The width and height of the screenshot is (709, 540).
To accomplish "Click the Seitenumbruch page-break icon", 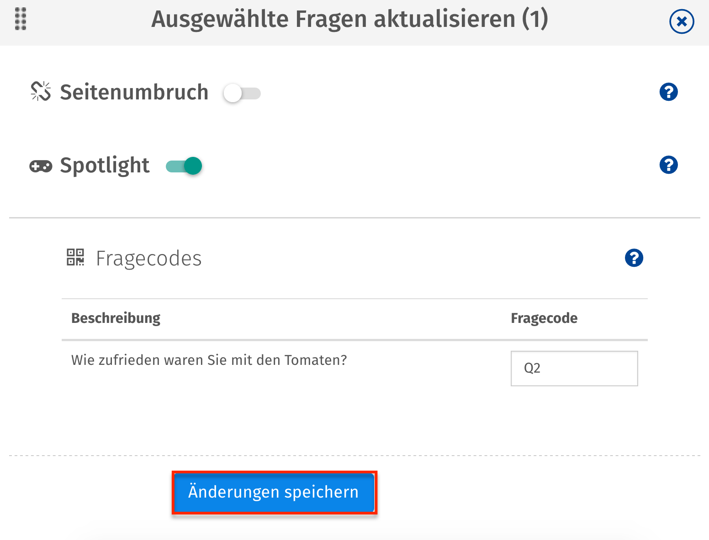I will click(x=41, y=92).
